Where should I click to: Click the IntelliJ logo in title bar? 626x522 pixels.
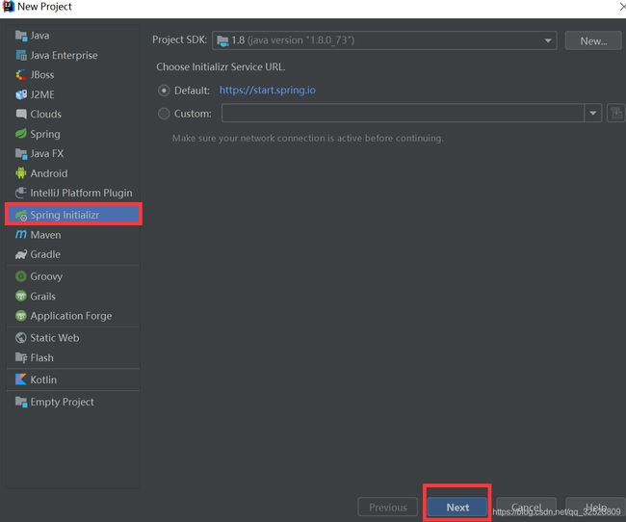tap(9, 7)
